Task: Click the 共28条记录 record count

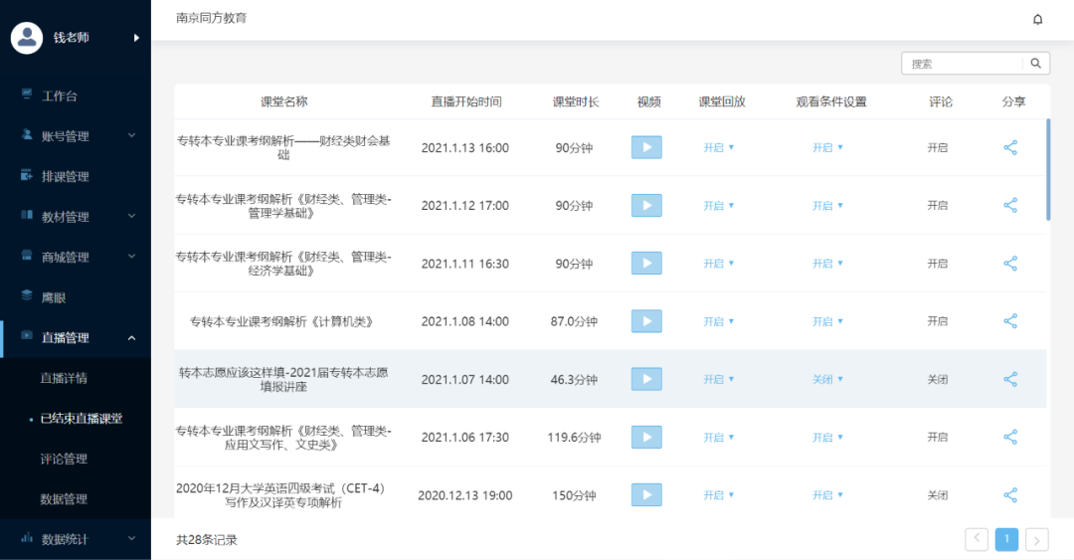Action: [206, 539]
